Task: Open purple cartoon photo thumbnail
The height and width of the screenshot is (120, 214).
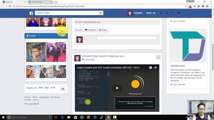Action: click(x=33, y=22)
